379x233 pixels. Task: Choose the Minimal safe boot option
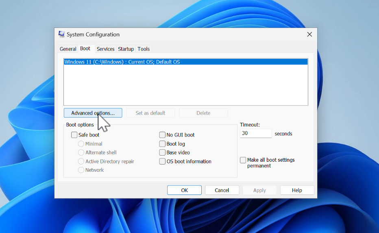pyautogui.click(x=81, y=144)
